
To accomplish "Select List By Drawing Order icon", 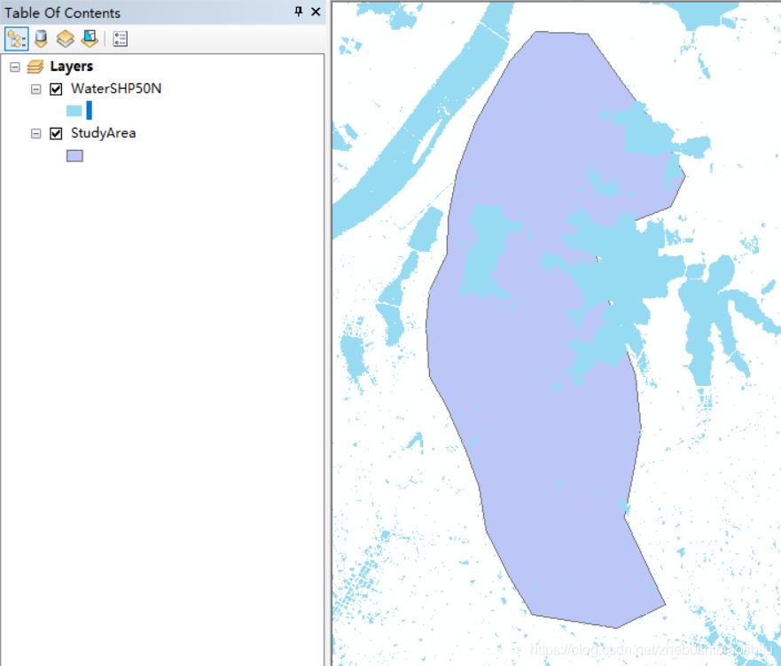I will click(15, 38).
